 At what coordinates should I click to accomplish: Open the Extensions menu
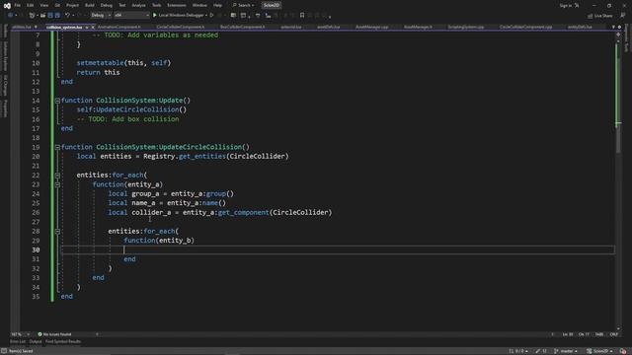(177, 5)
